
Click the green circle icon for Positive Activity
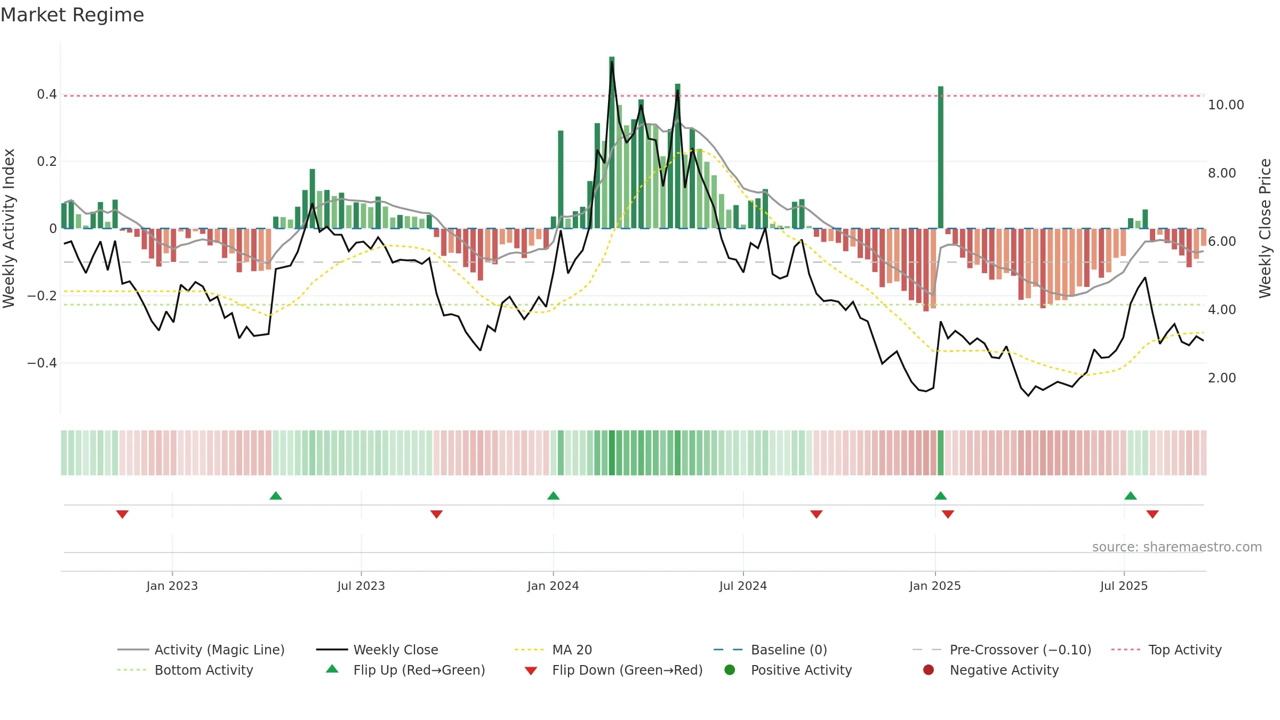click(730, 670)
